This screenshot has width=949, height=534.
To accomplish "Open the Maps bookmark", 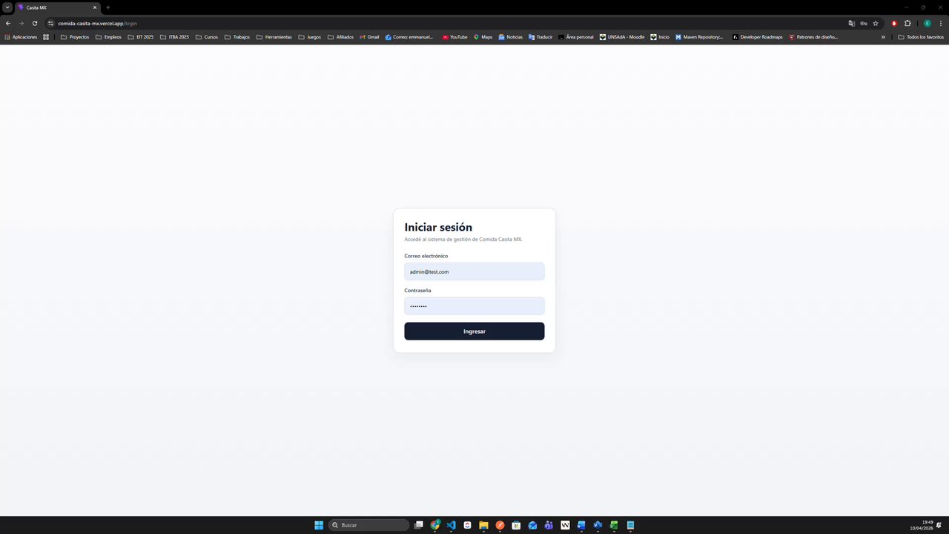I will (x=483, y=36).
